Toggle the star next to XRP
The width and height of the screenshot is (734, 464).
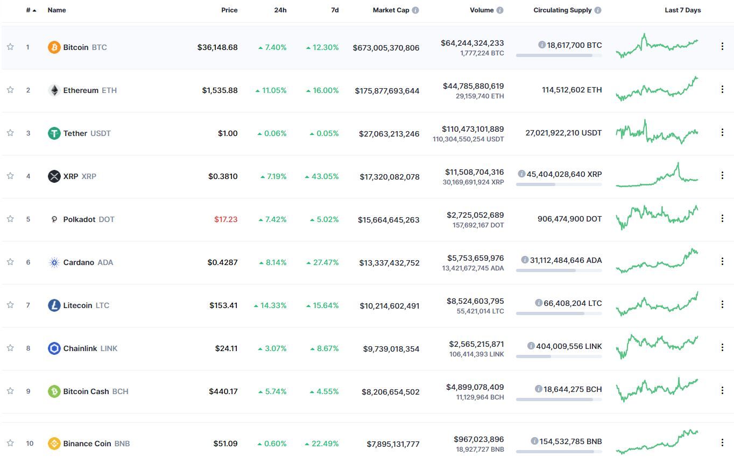(10, 176)
